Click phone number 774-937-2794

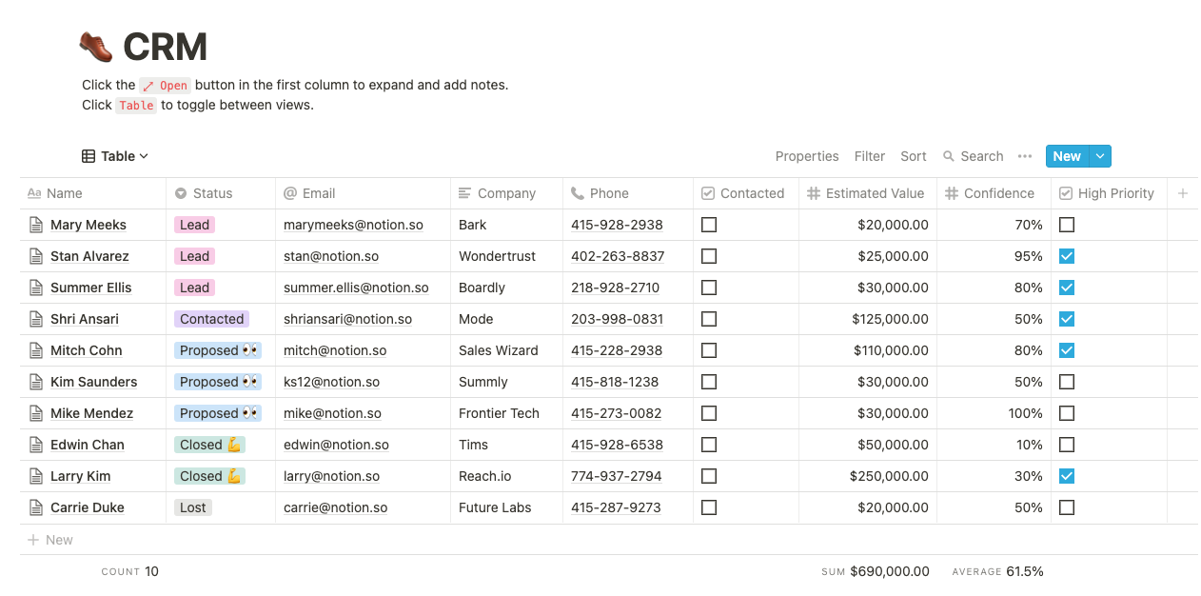pyautogui.click(x=617, y=476)
